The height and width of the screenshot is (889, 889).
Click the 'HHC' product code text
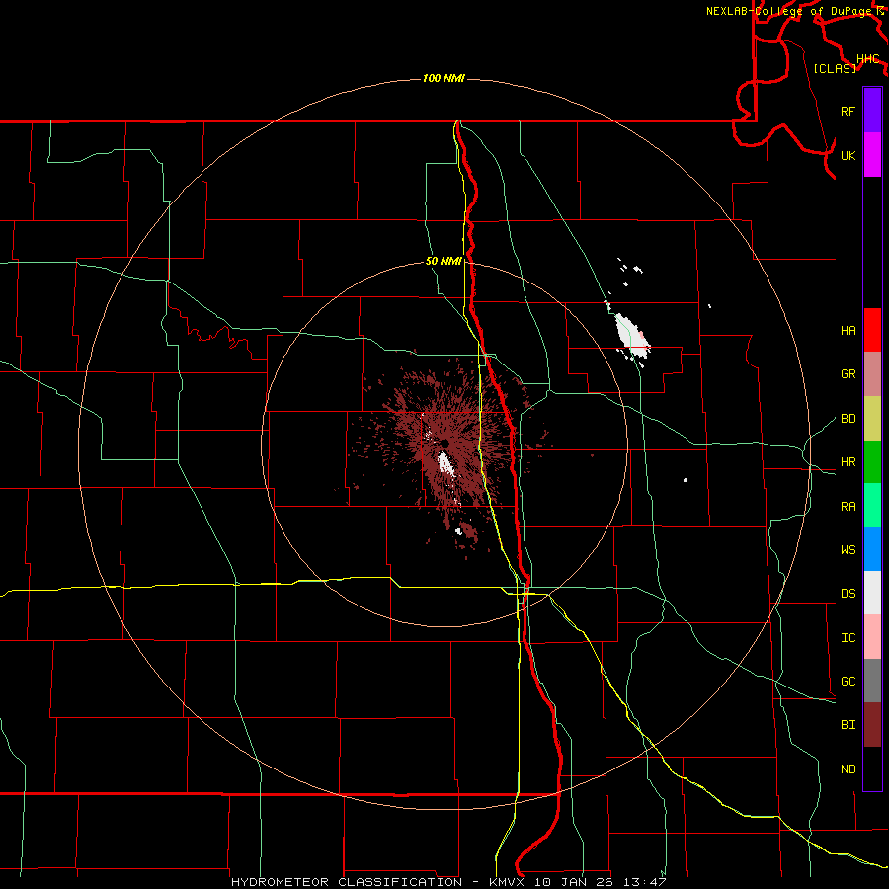(867, 59)
